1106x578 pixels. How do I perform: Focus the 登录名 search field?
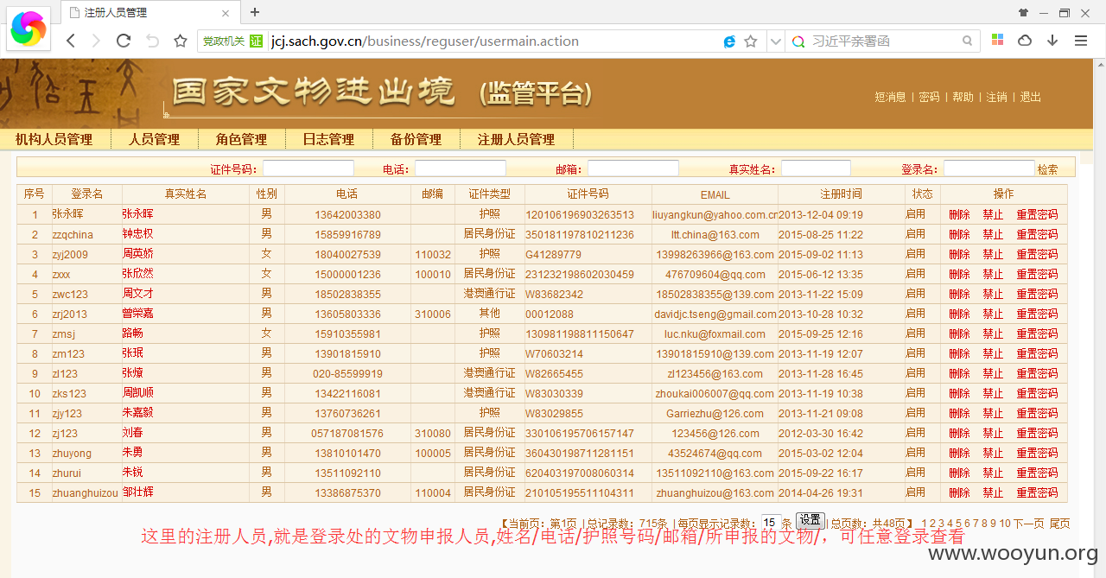point(989,168)
